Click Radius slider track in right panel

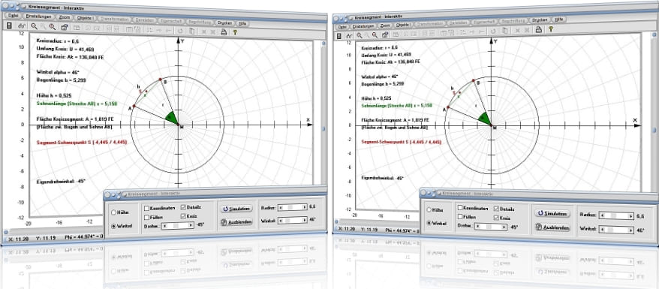coord(616,215)
